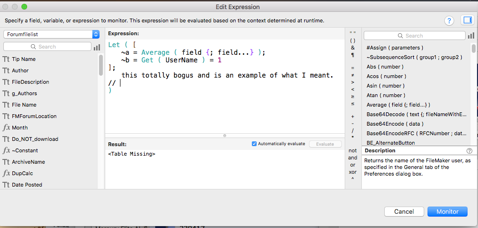Click into the Expression text editor
This screenshot has height=228, width=478.
click(x=225, y=86)
